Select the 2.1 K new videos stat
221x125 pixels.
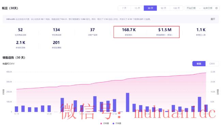tap(20, 44)
